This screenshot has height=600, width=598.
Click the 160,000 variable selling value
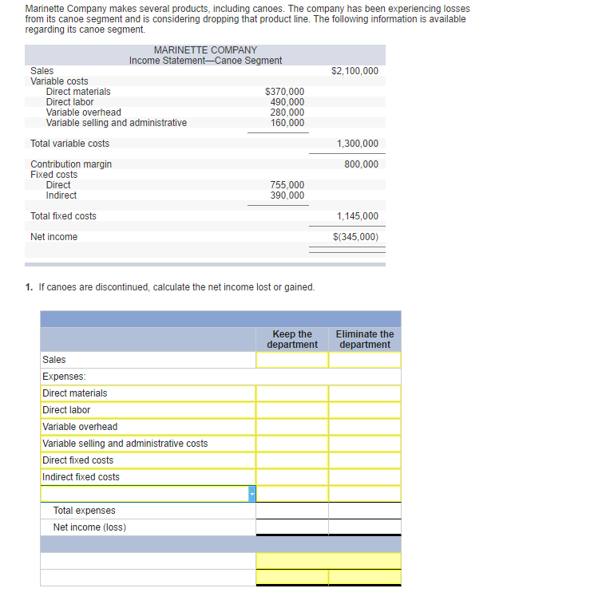click(x=287, y=122)
